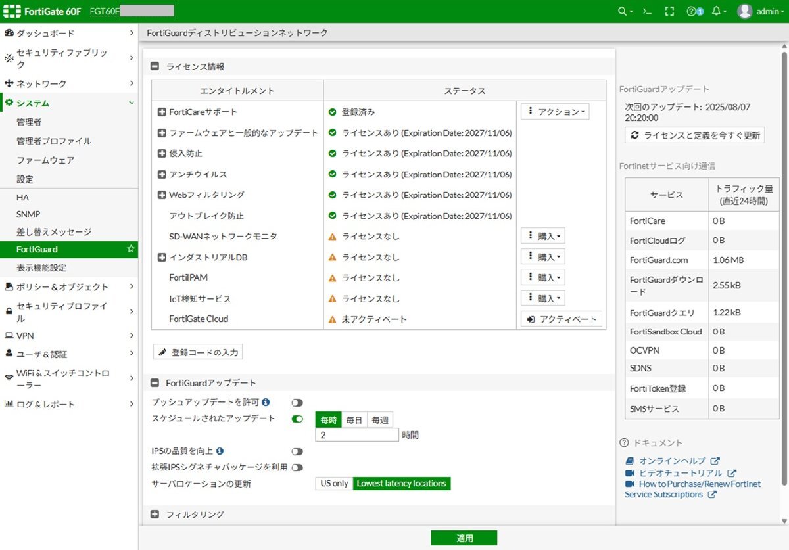Screen dimensions: 789x550
Task: Enable IPSの品質を向上 toggle
Action: coord(297,452)
